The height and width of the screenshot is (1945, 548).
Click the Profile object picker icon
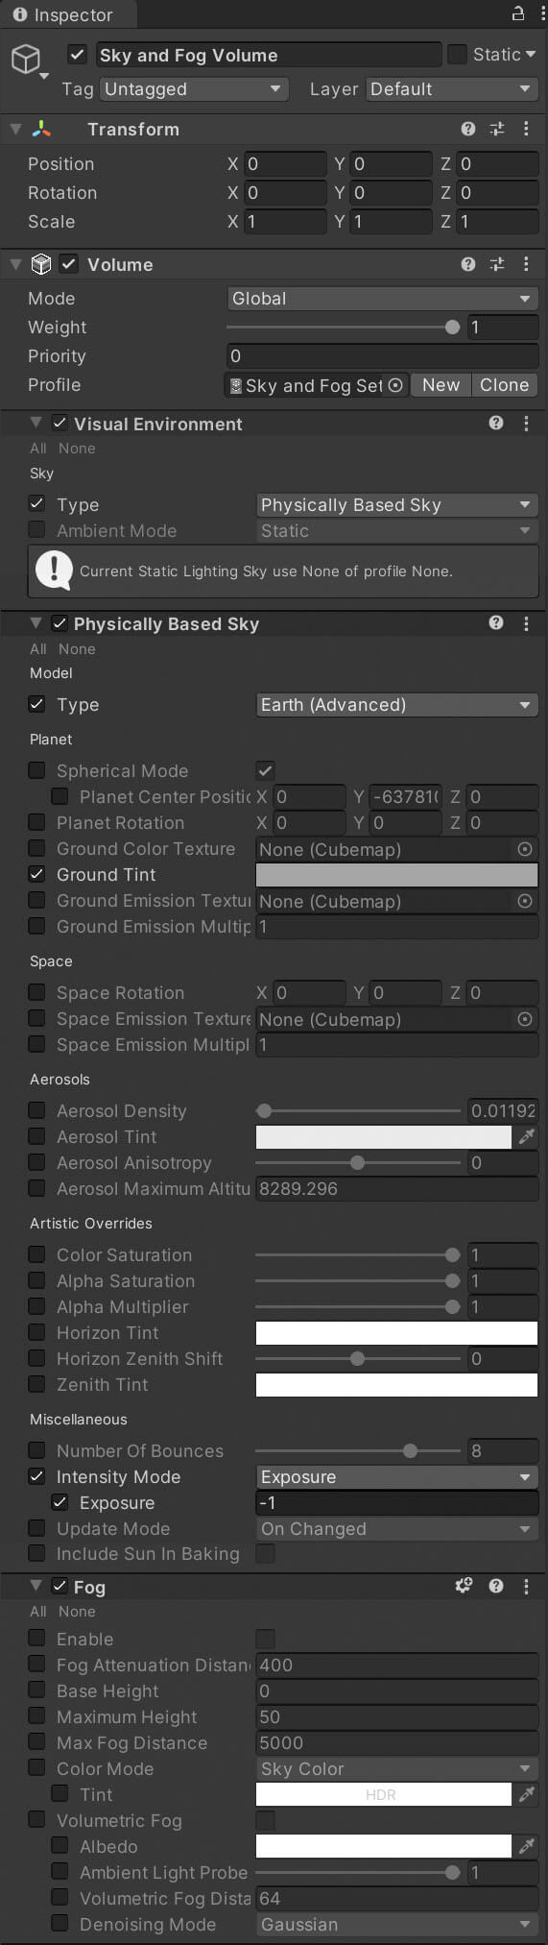395,385
